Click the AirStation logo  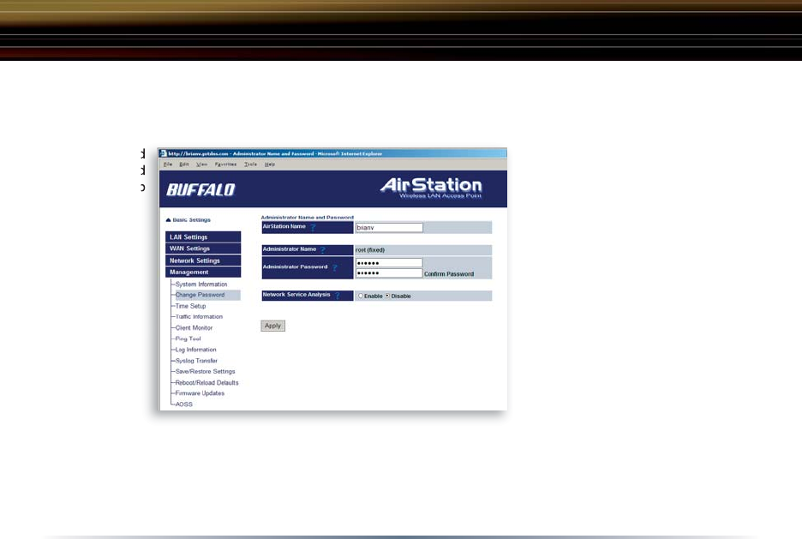point(431,184)
